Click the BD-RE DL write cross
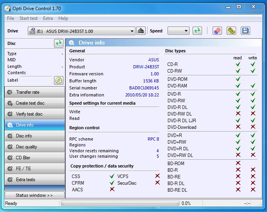 253,190
